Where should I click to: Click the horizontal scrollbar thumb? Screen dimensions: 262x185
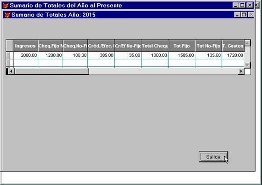(x=52, y=71)
